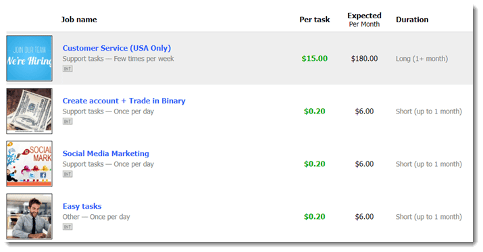Image resolution: width=483 pixels, height=252 pixels.
Task: Click the INT badge under Trade in Binary
Action: pos(68,122)
